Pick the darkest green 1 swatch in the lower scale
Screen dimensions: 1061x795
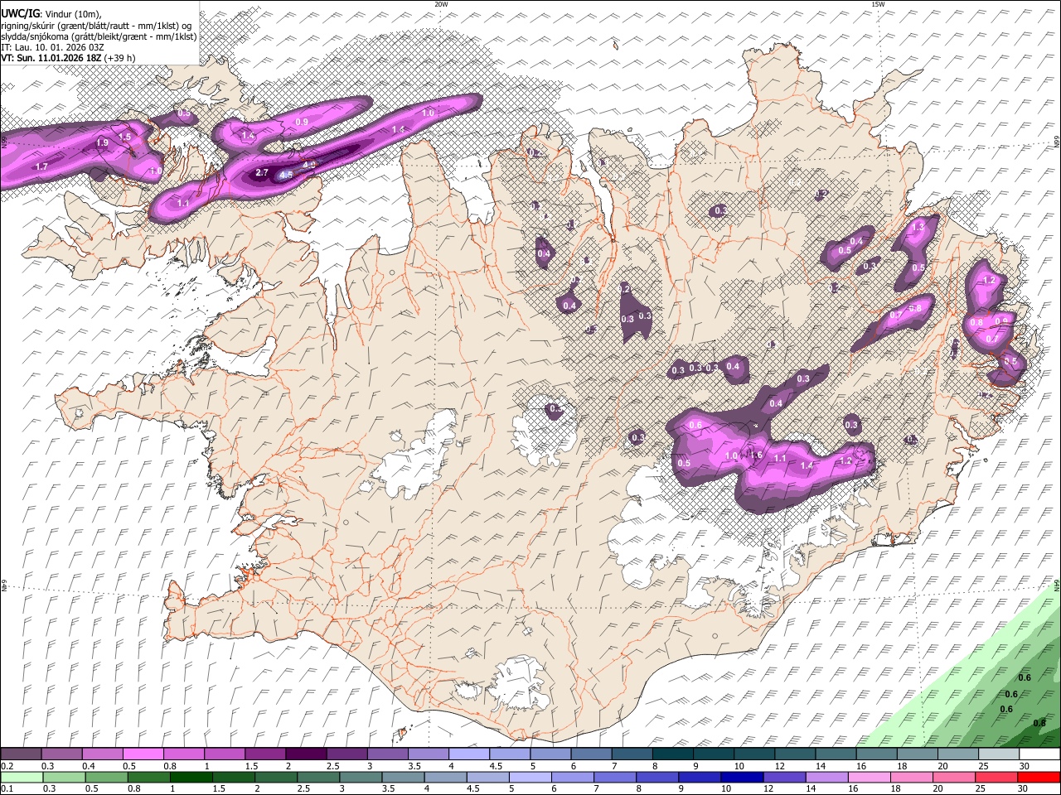191,778
